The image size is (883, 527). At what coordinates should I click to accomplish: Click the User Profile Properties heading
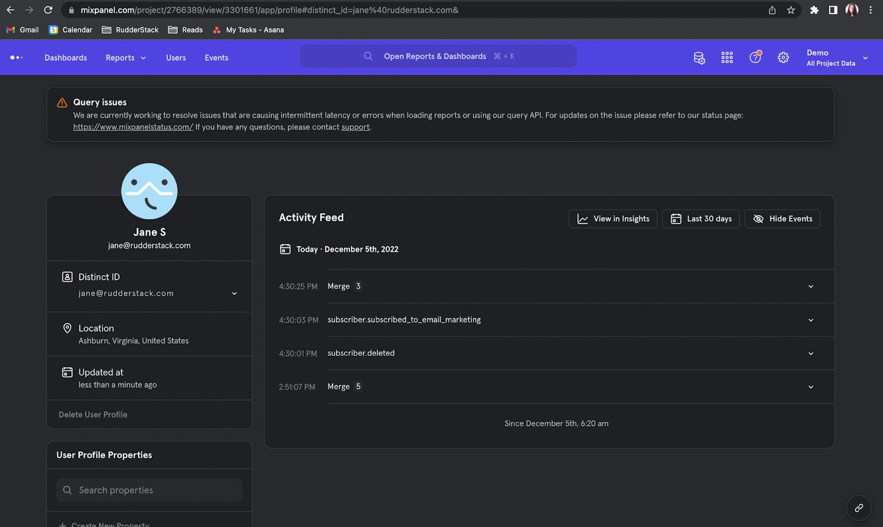point(104,455)
